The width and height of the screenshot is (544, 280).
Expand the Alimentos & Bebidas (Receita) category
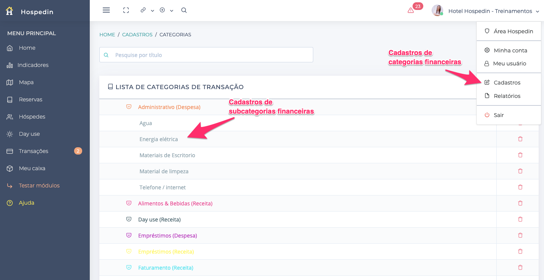(129, 203)
